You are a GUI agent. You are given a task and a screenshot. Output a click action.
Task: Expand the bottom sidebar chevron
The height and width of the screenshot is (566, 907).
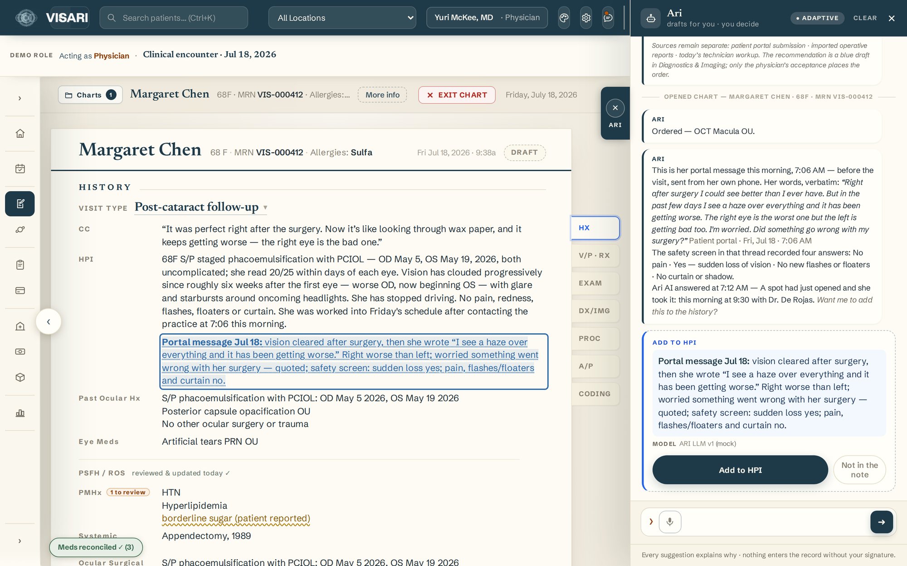tap(20, 541)
